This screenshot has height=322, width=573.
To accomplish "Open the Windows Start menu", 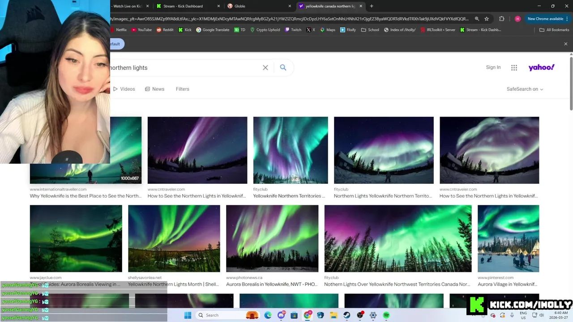I will click(188, 315).
